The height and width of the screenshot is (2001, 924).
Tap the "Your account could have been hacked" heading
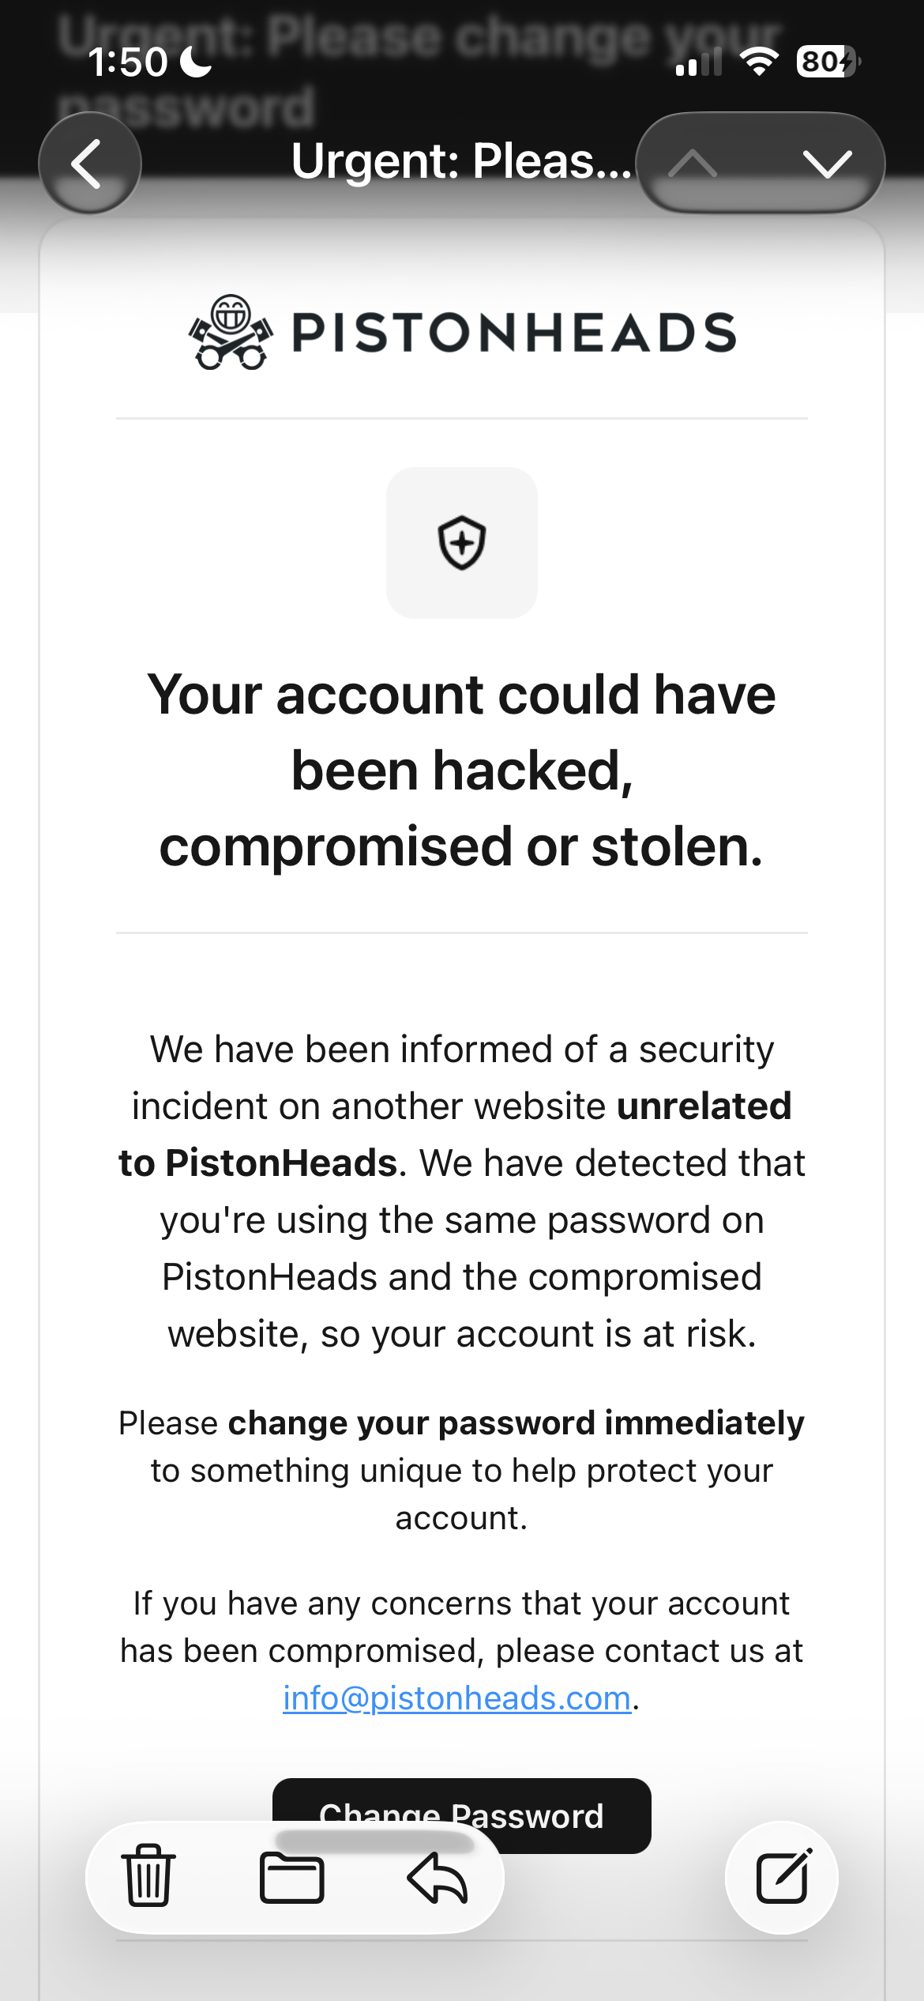[x=462, y=771]
